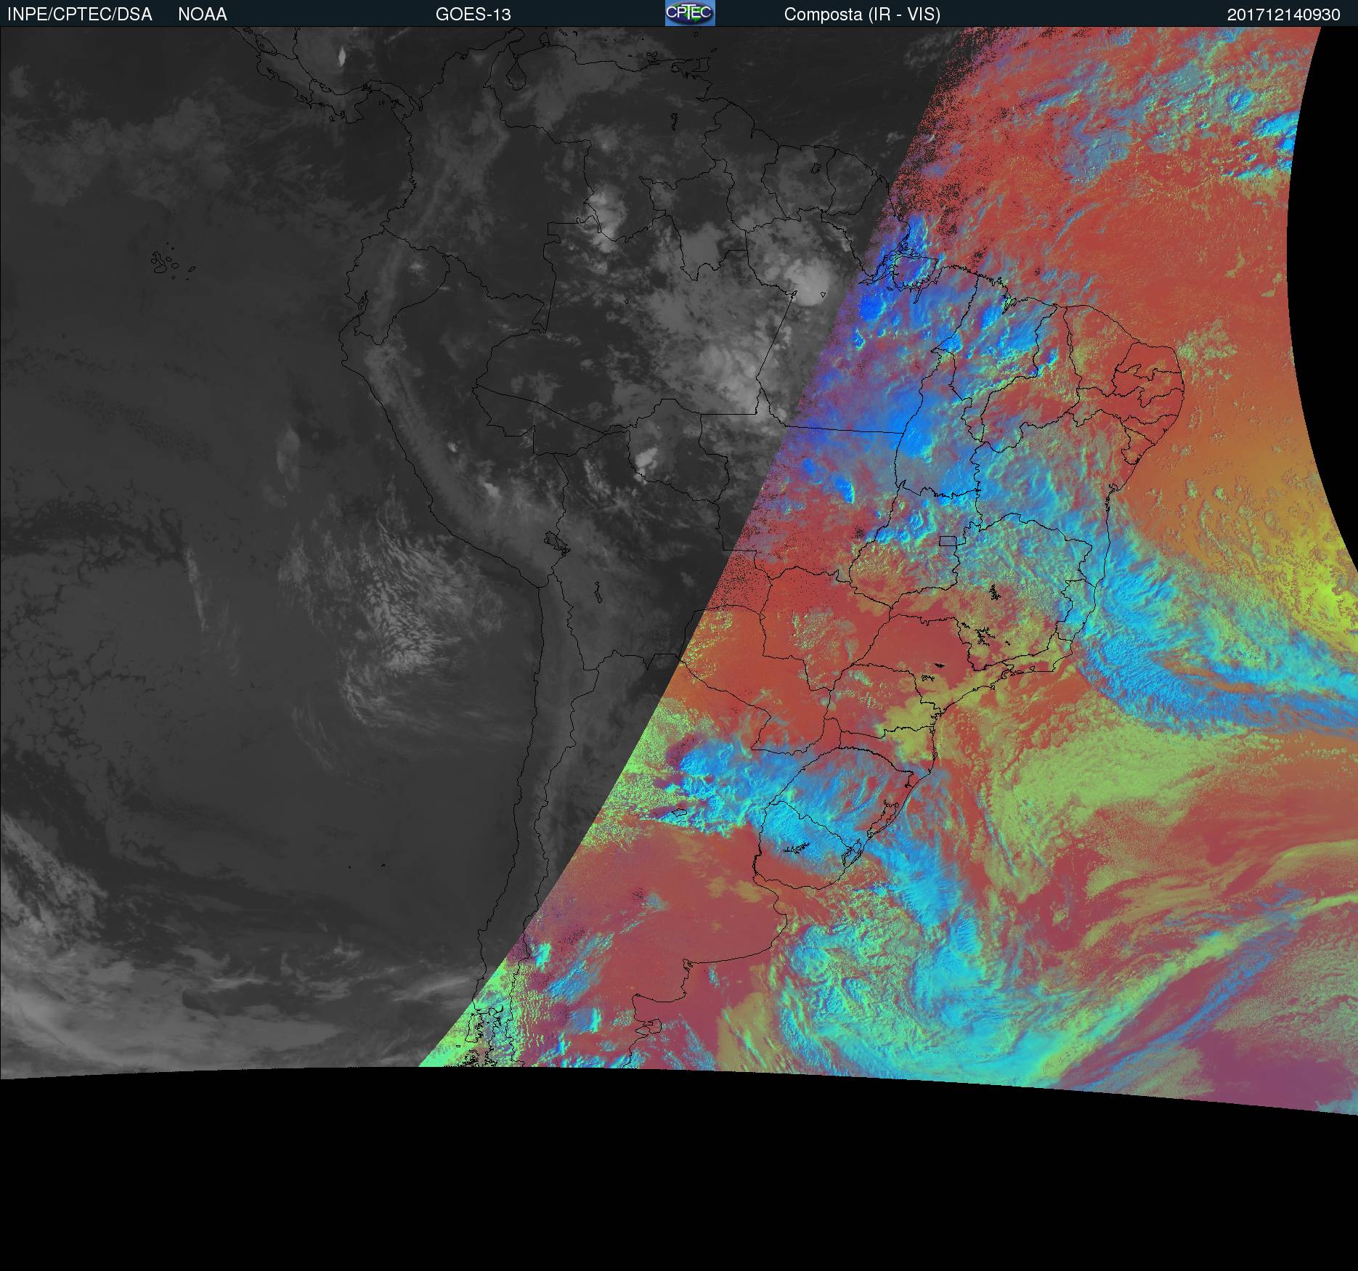Click the 201712140930 timestamp
The height and width of the screenshot is (1271, 1358).
coord(1284,15)
